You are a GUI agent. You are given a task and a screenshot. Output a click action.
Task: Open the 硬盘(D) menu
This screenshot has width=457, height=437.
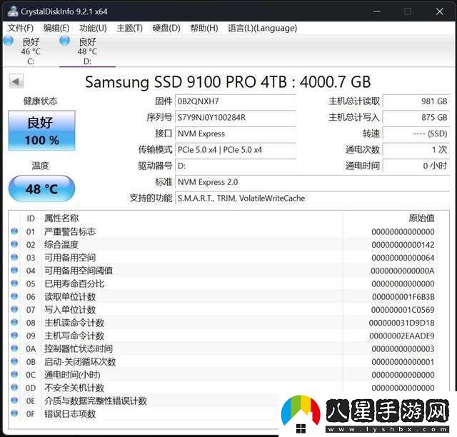tap(166, 28)
